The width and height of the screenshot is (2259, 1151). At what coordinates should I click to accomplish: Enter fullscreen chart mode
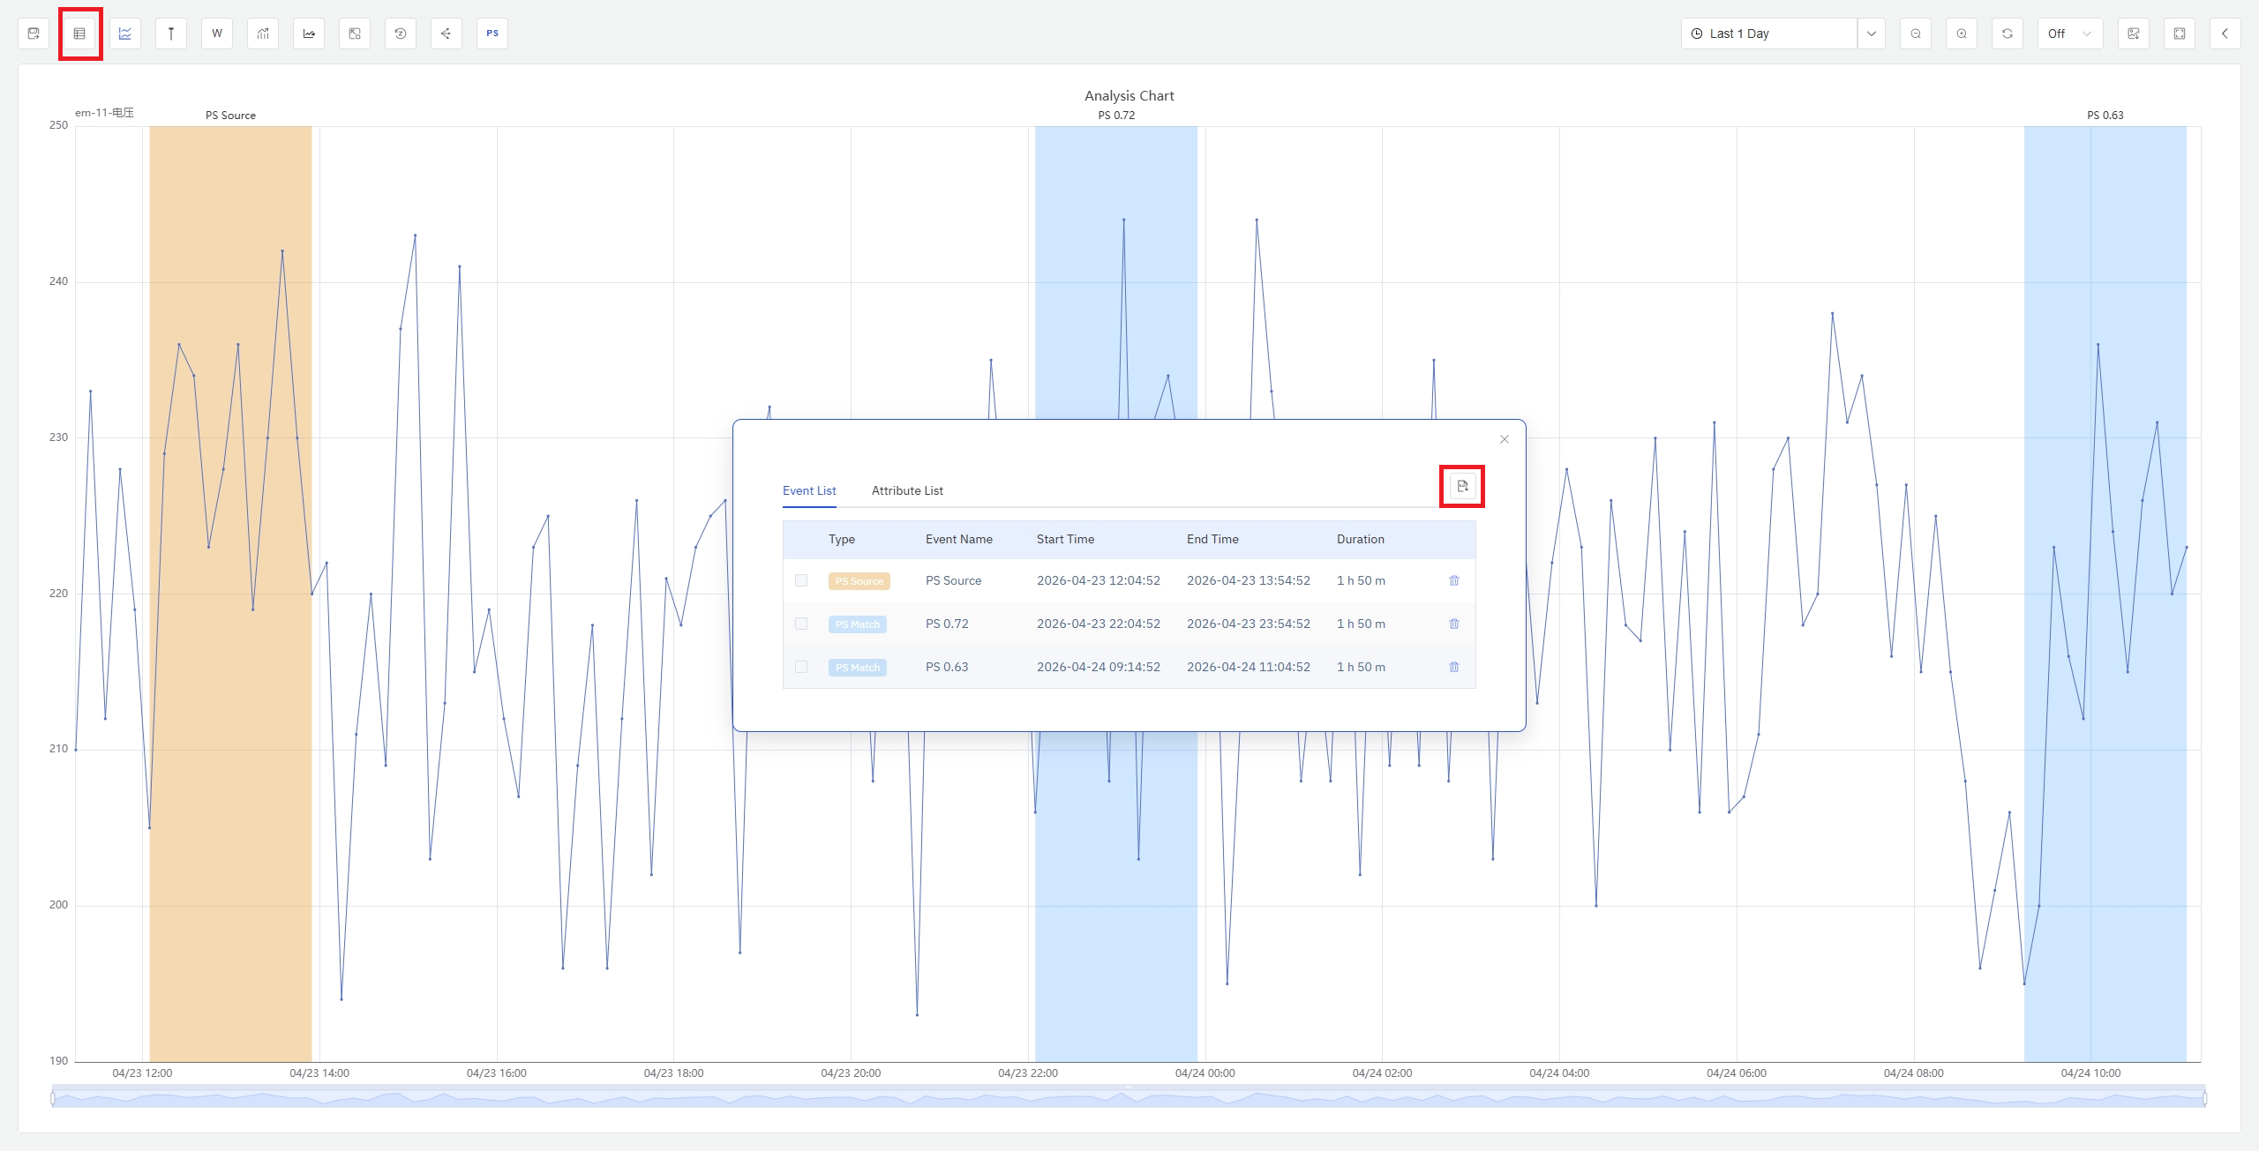point(2180,34)
